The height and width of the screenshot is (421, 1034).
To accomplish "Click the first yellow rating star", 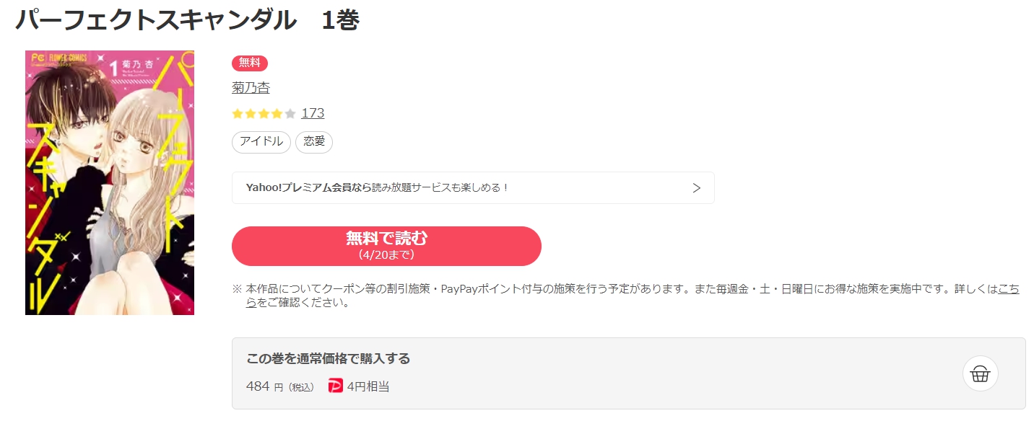I will click(238, 114).
